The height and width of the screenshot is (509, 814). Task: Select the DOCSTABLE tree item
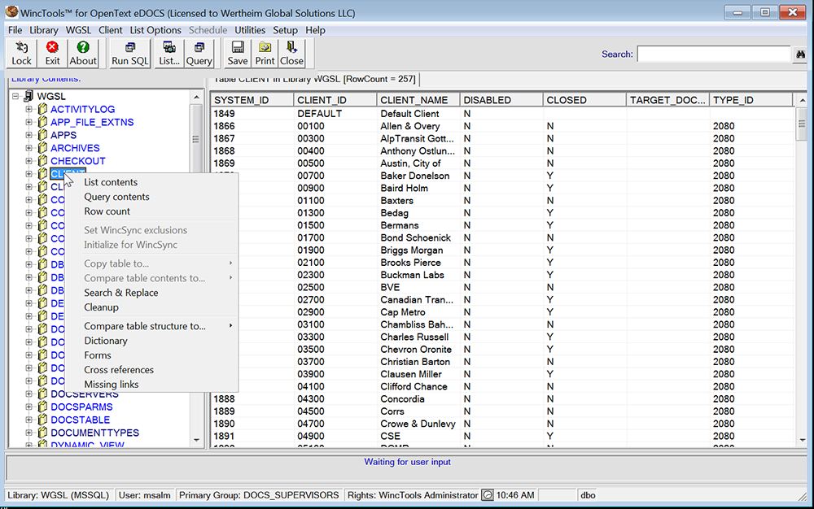tap(80, 420)
